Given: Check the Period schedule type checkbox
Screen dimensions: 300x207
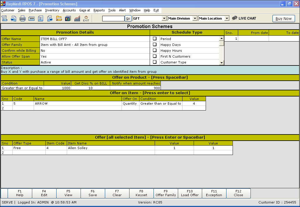Looking at the screenshot, I should click(155, 39).
